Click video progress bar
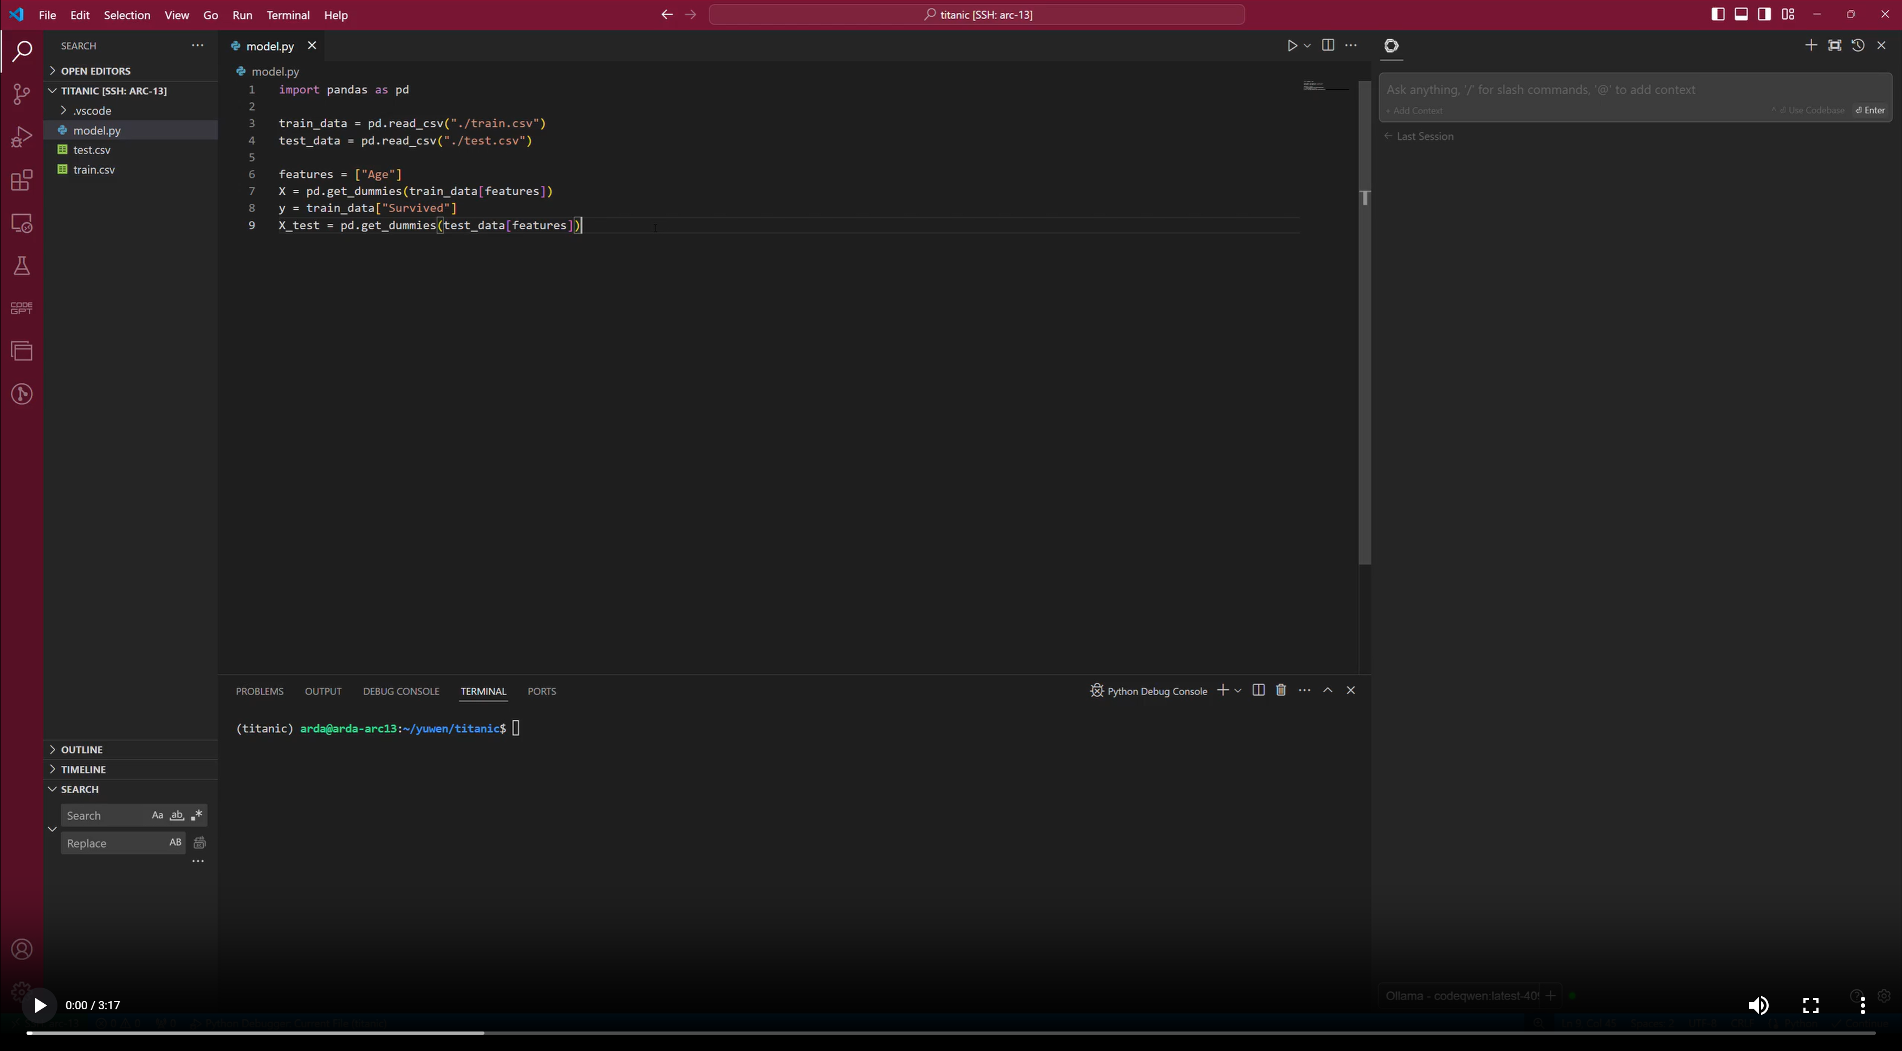This screenshot has width=1902, height=1051. click(x=951, y=1033)
